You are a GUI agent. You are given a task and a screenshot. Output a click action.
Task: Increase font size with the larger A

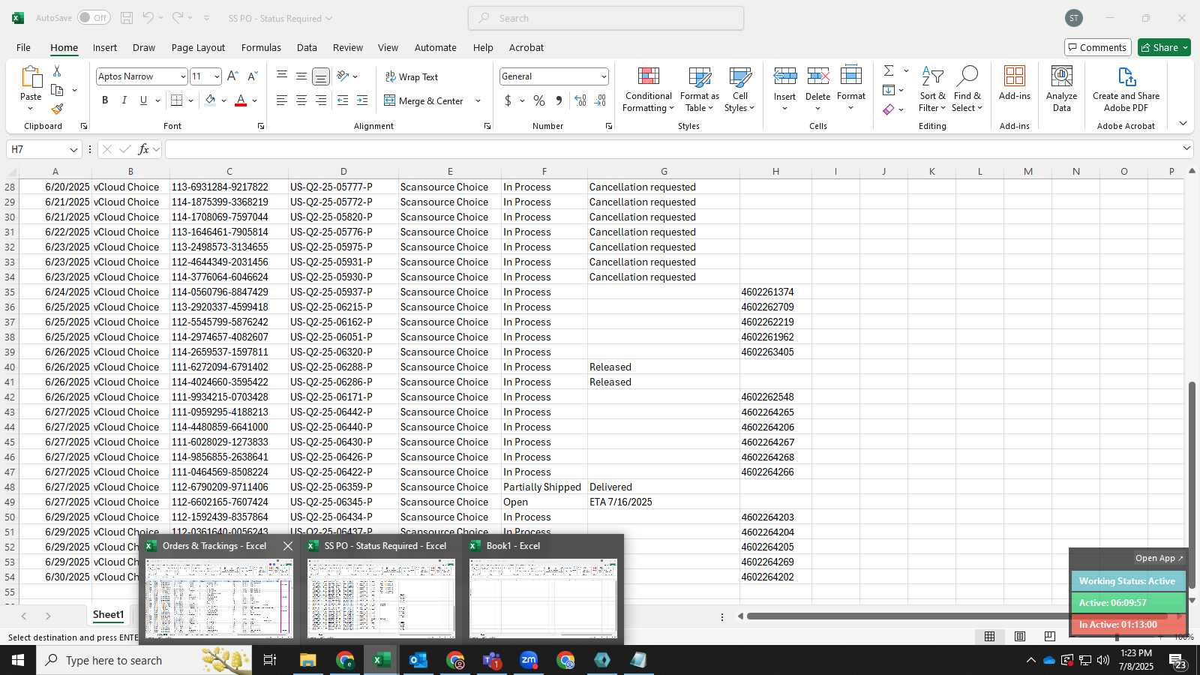(x=232, y=76)
